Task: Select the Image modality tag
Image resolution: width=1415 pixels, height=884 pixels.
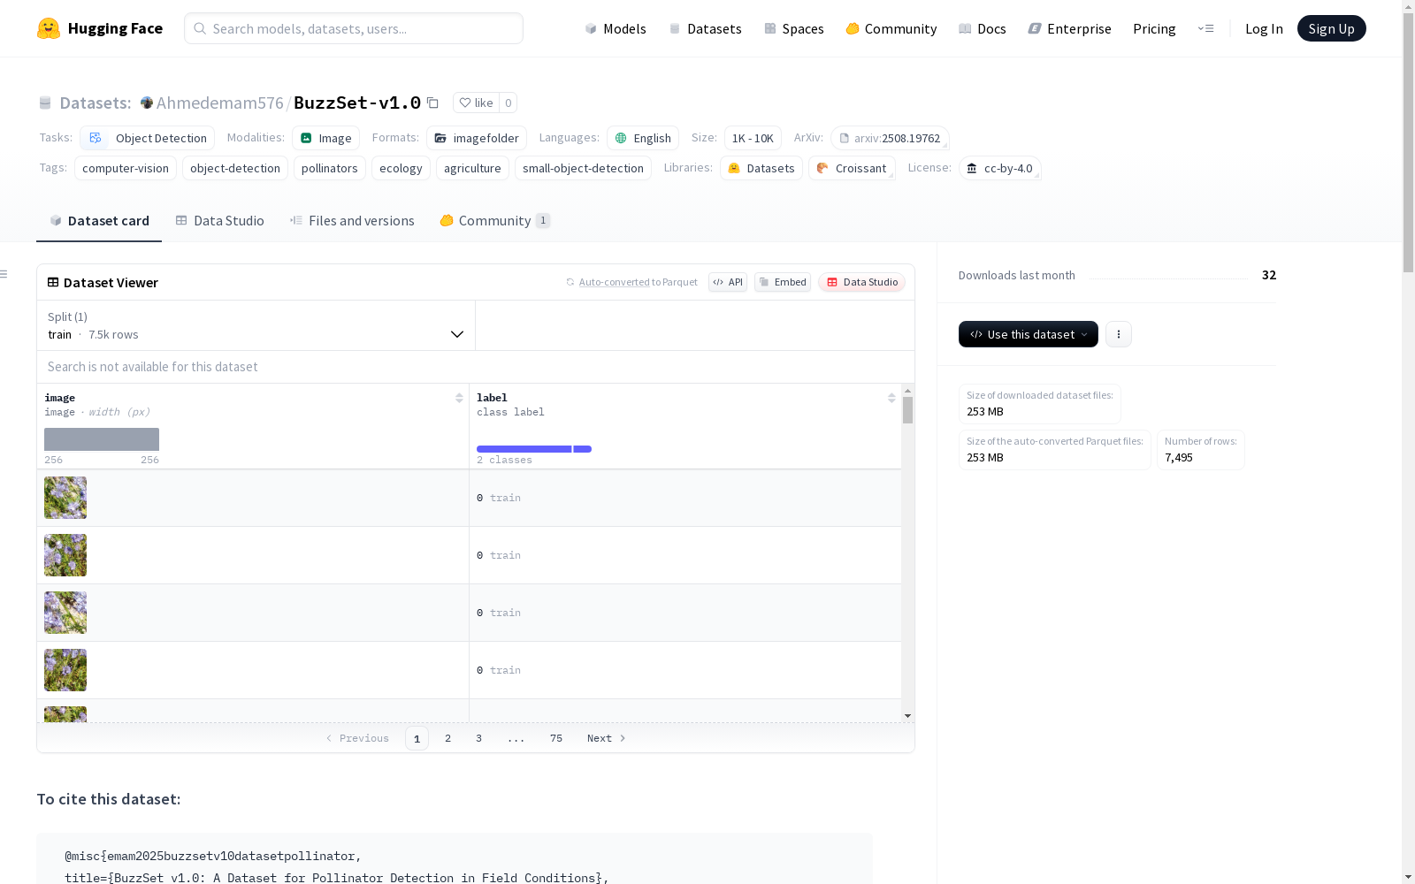Action: point(325,138)
